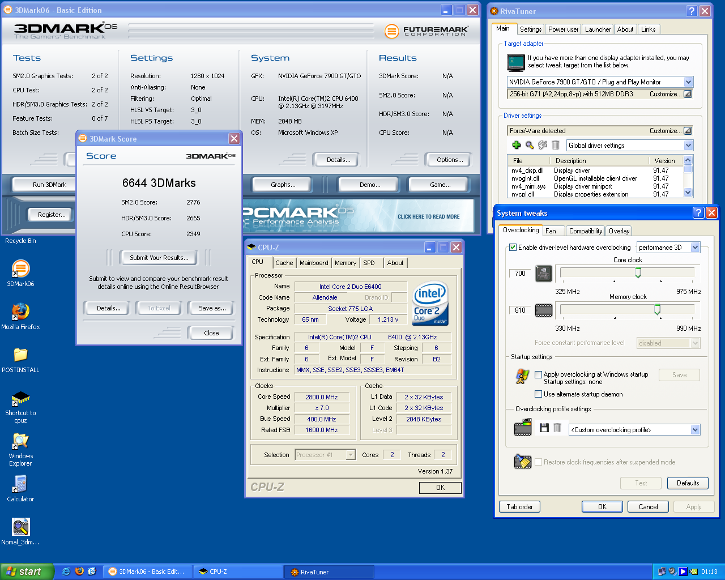Click the Register... button in 3DMark06
The image size is (725, 580).
click(x=52, y=215)
